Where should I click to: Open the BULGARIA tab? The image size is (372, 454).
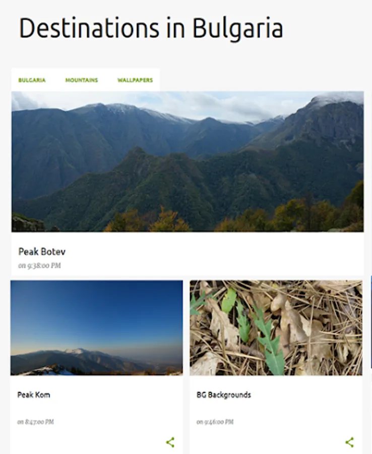pyautogui.click(x=32, y=80)
